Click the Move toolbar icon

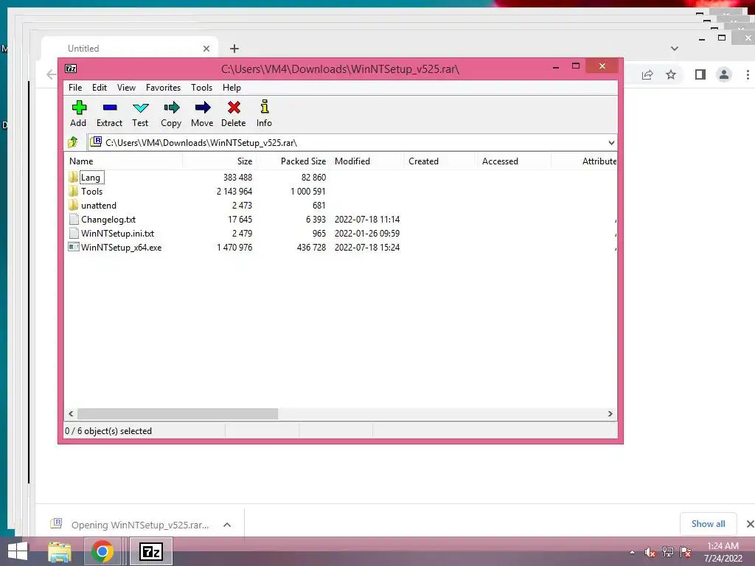(202, 108)
